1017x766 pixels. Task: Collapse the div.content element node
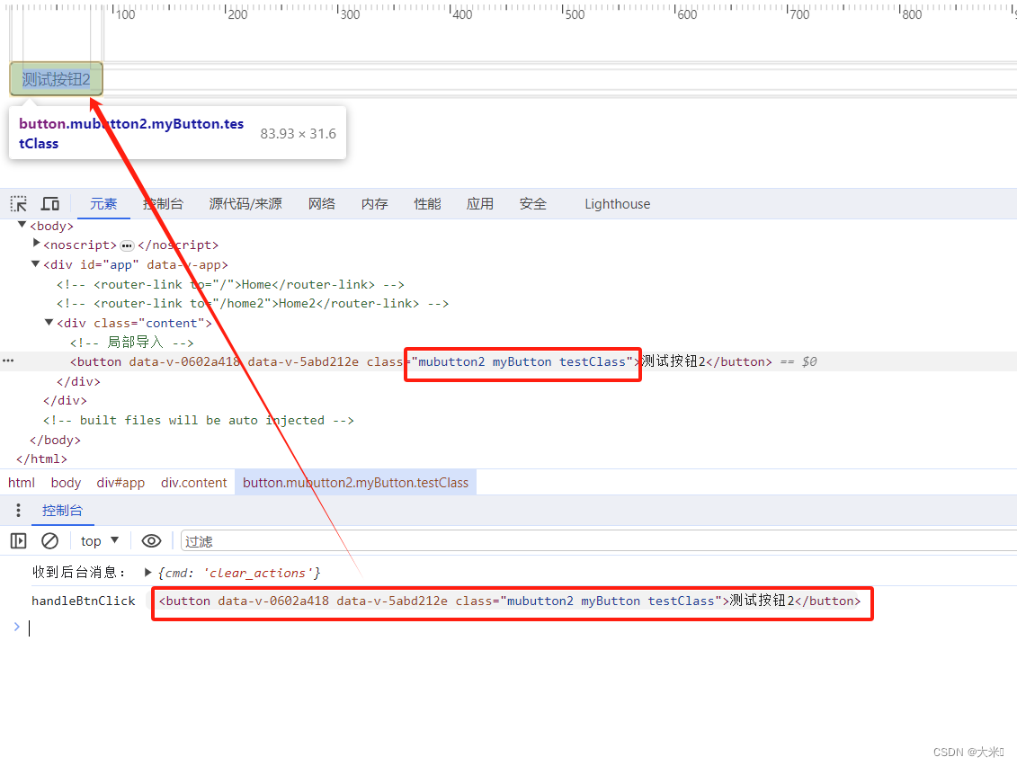tap(49, 322)
